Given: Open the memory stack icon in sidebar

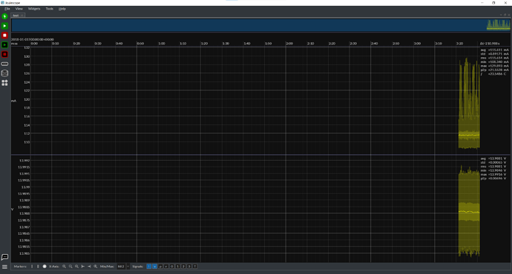Looking at the screenshot, I should point(4,73).
